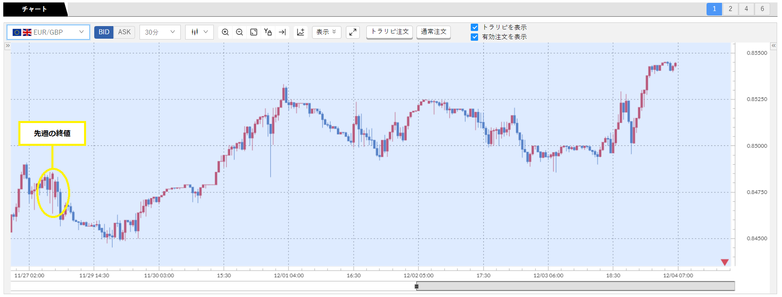This screenshot has height=297, width=782.
Task: Zoom out of the chart
Action: (x=239, y=32)
